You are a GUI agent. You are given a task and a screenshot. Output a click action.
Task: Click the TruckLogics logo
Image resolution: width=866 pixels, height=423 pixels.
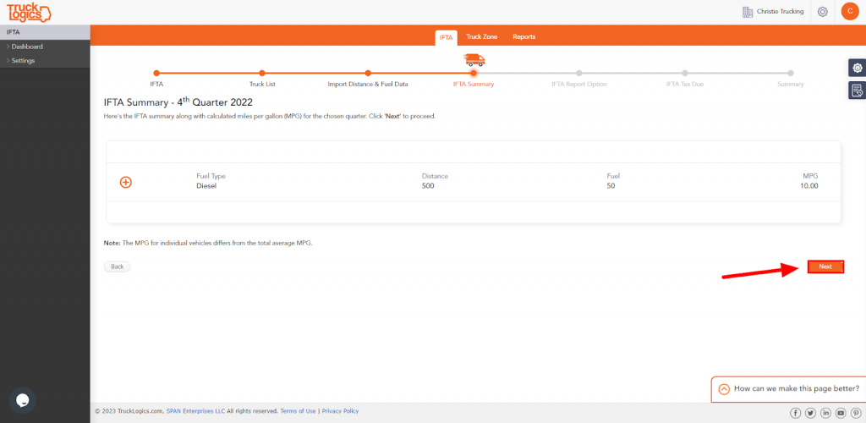tap(29, 12)
